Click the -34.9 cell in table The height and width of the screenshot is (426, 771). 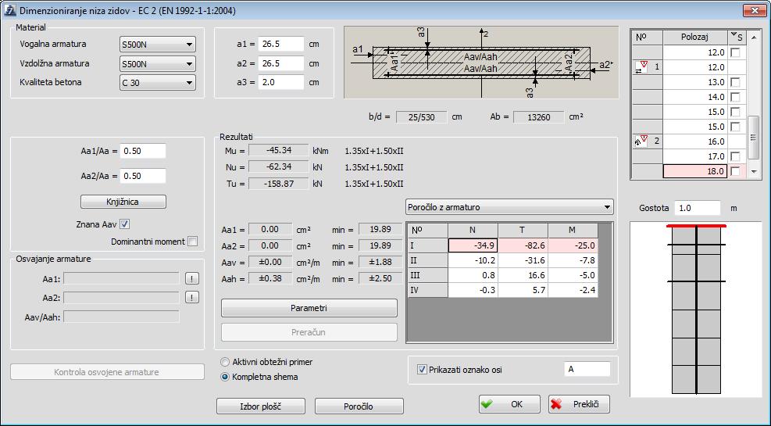pyautogui.click(x=473, y=245)
